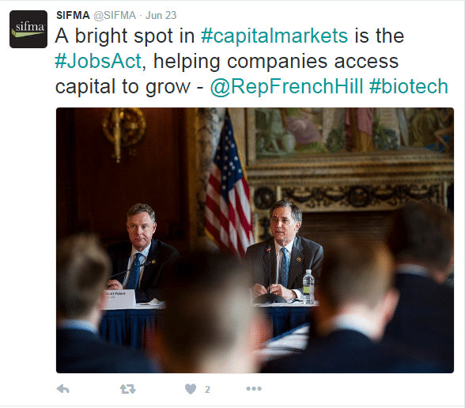465x408 pixels.
Task: Click the tweet text "helping companies access"
Action: click(x=276, y=62)
